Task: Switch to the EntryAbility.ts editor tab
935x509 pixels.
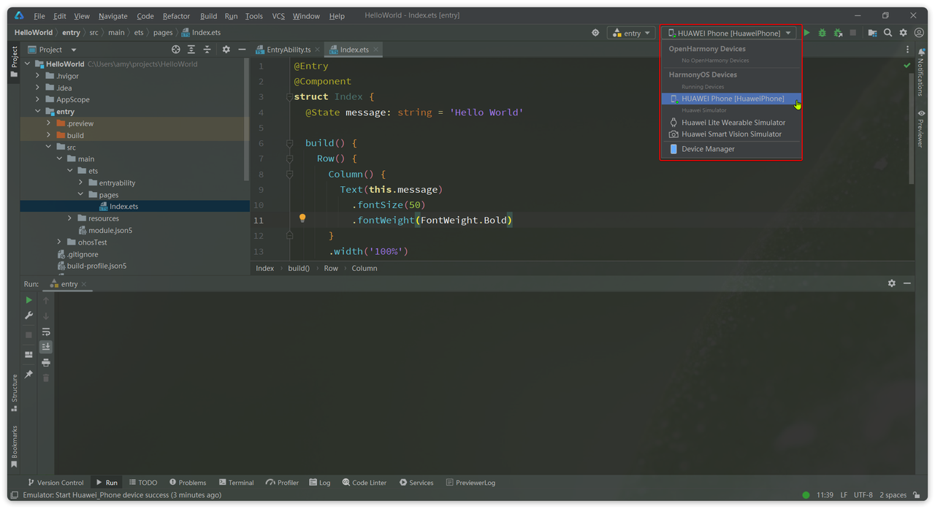Action: point(288,50)
